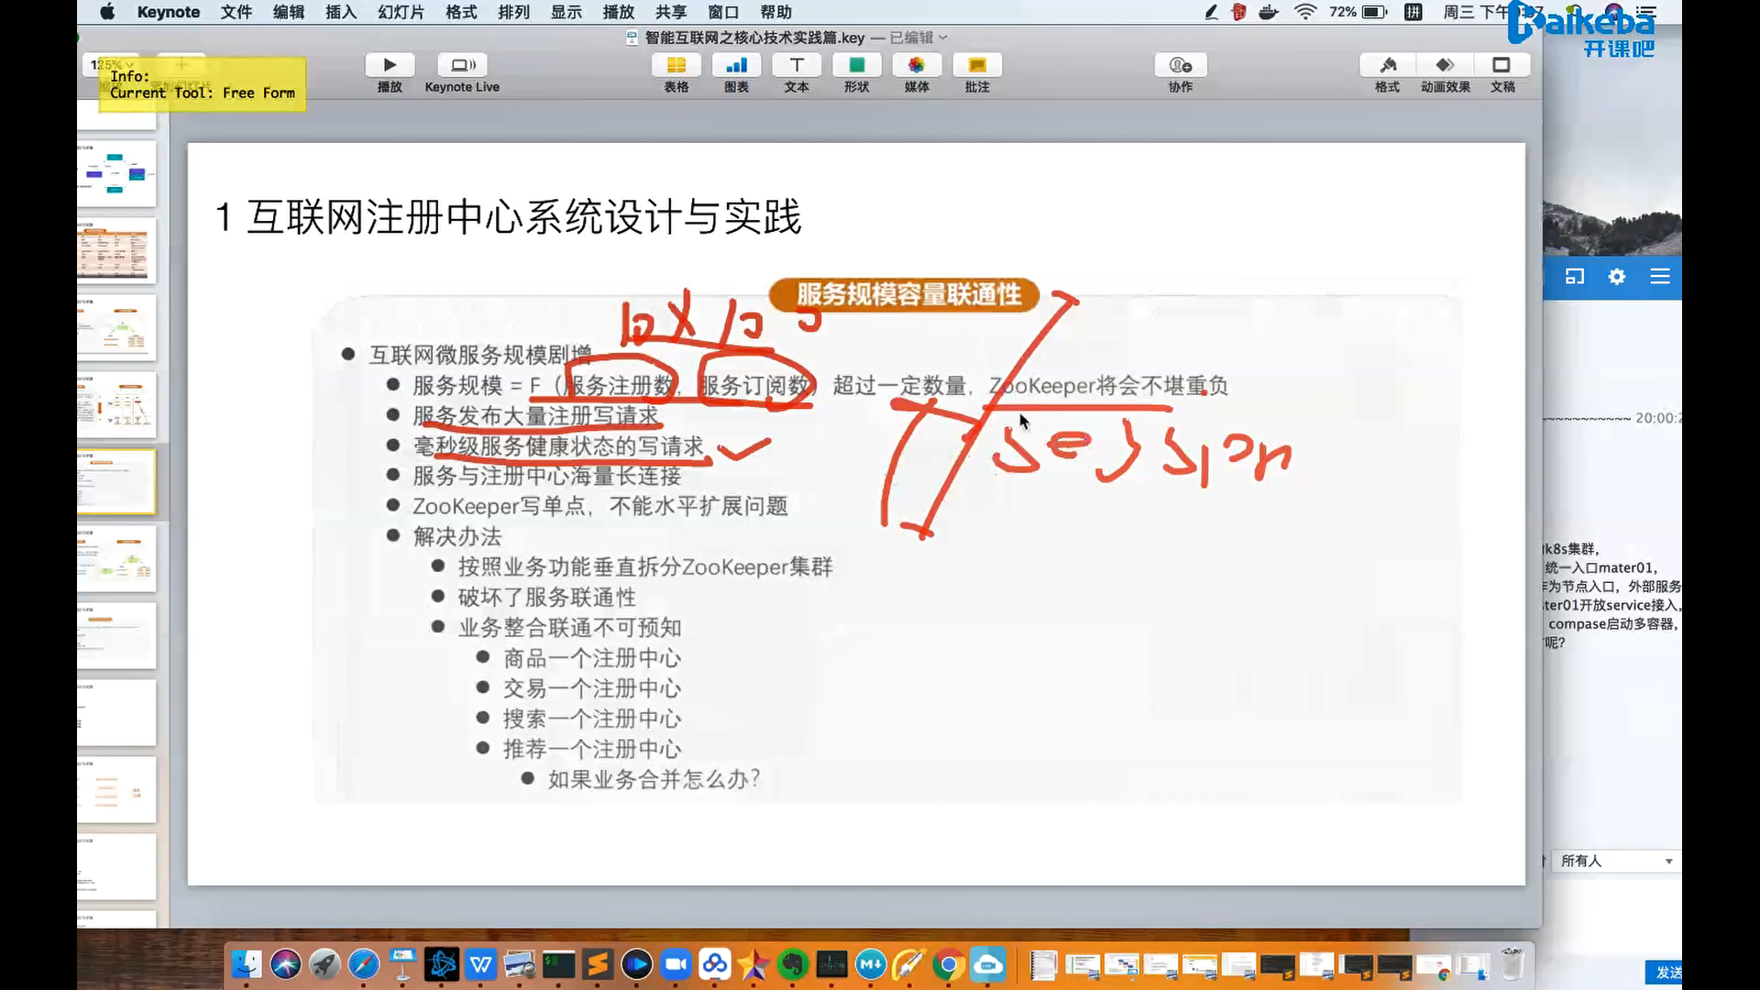Open the 媒体 media picker

pyautogui.click(x=917, y=66)
